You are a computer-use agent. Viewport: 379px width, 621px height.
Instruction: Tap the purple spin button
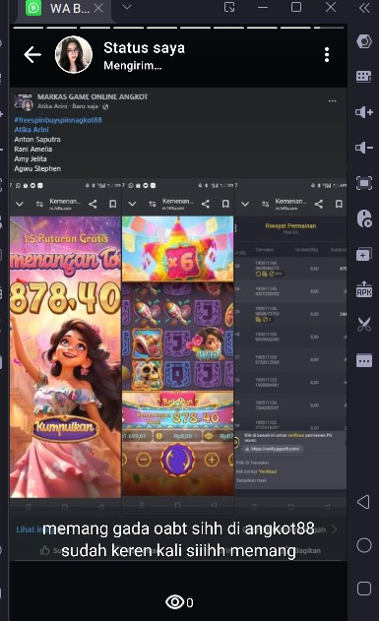(177, 460)
